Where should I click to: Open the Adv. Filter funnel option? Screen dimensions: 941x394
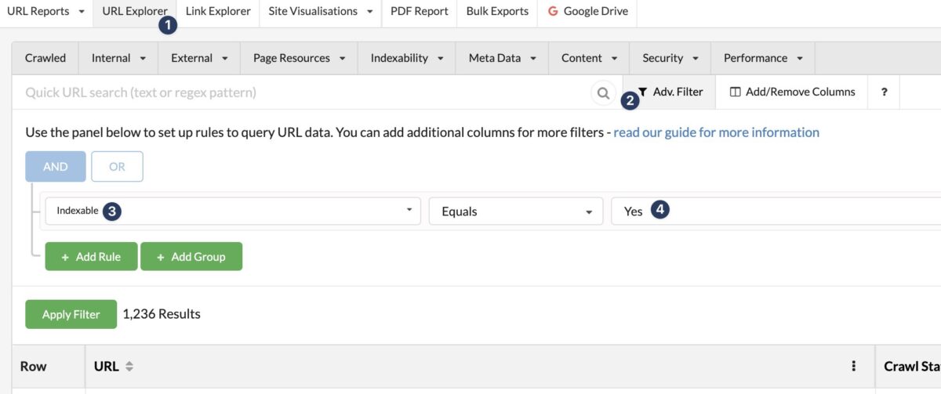tap(670, 92)
